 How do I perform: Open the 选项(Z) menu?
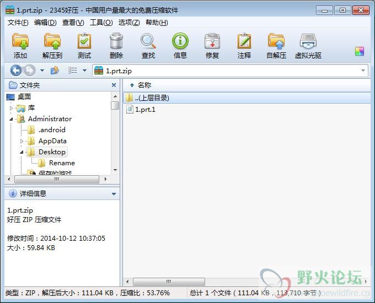(129, 23)
